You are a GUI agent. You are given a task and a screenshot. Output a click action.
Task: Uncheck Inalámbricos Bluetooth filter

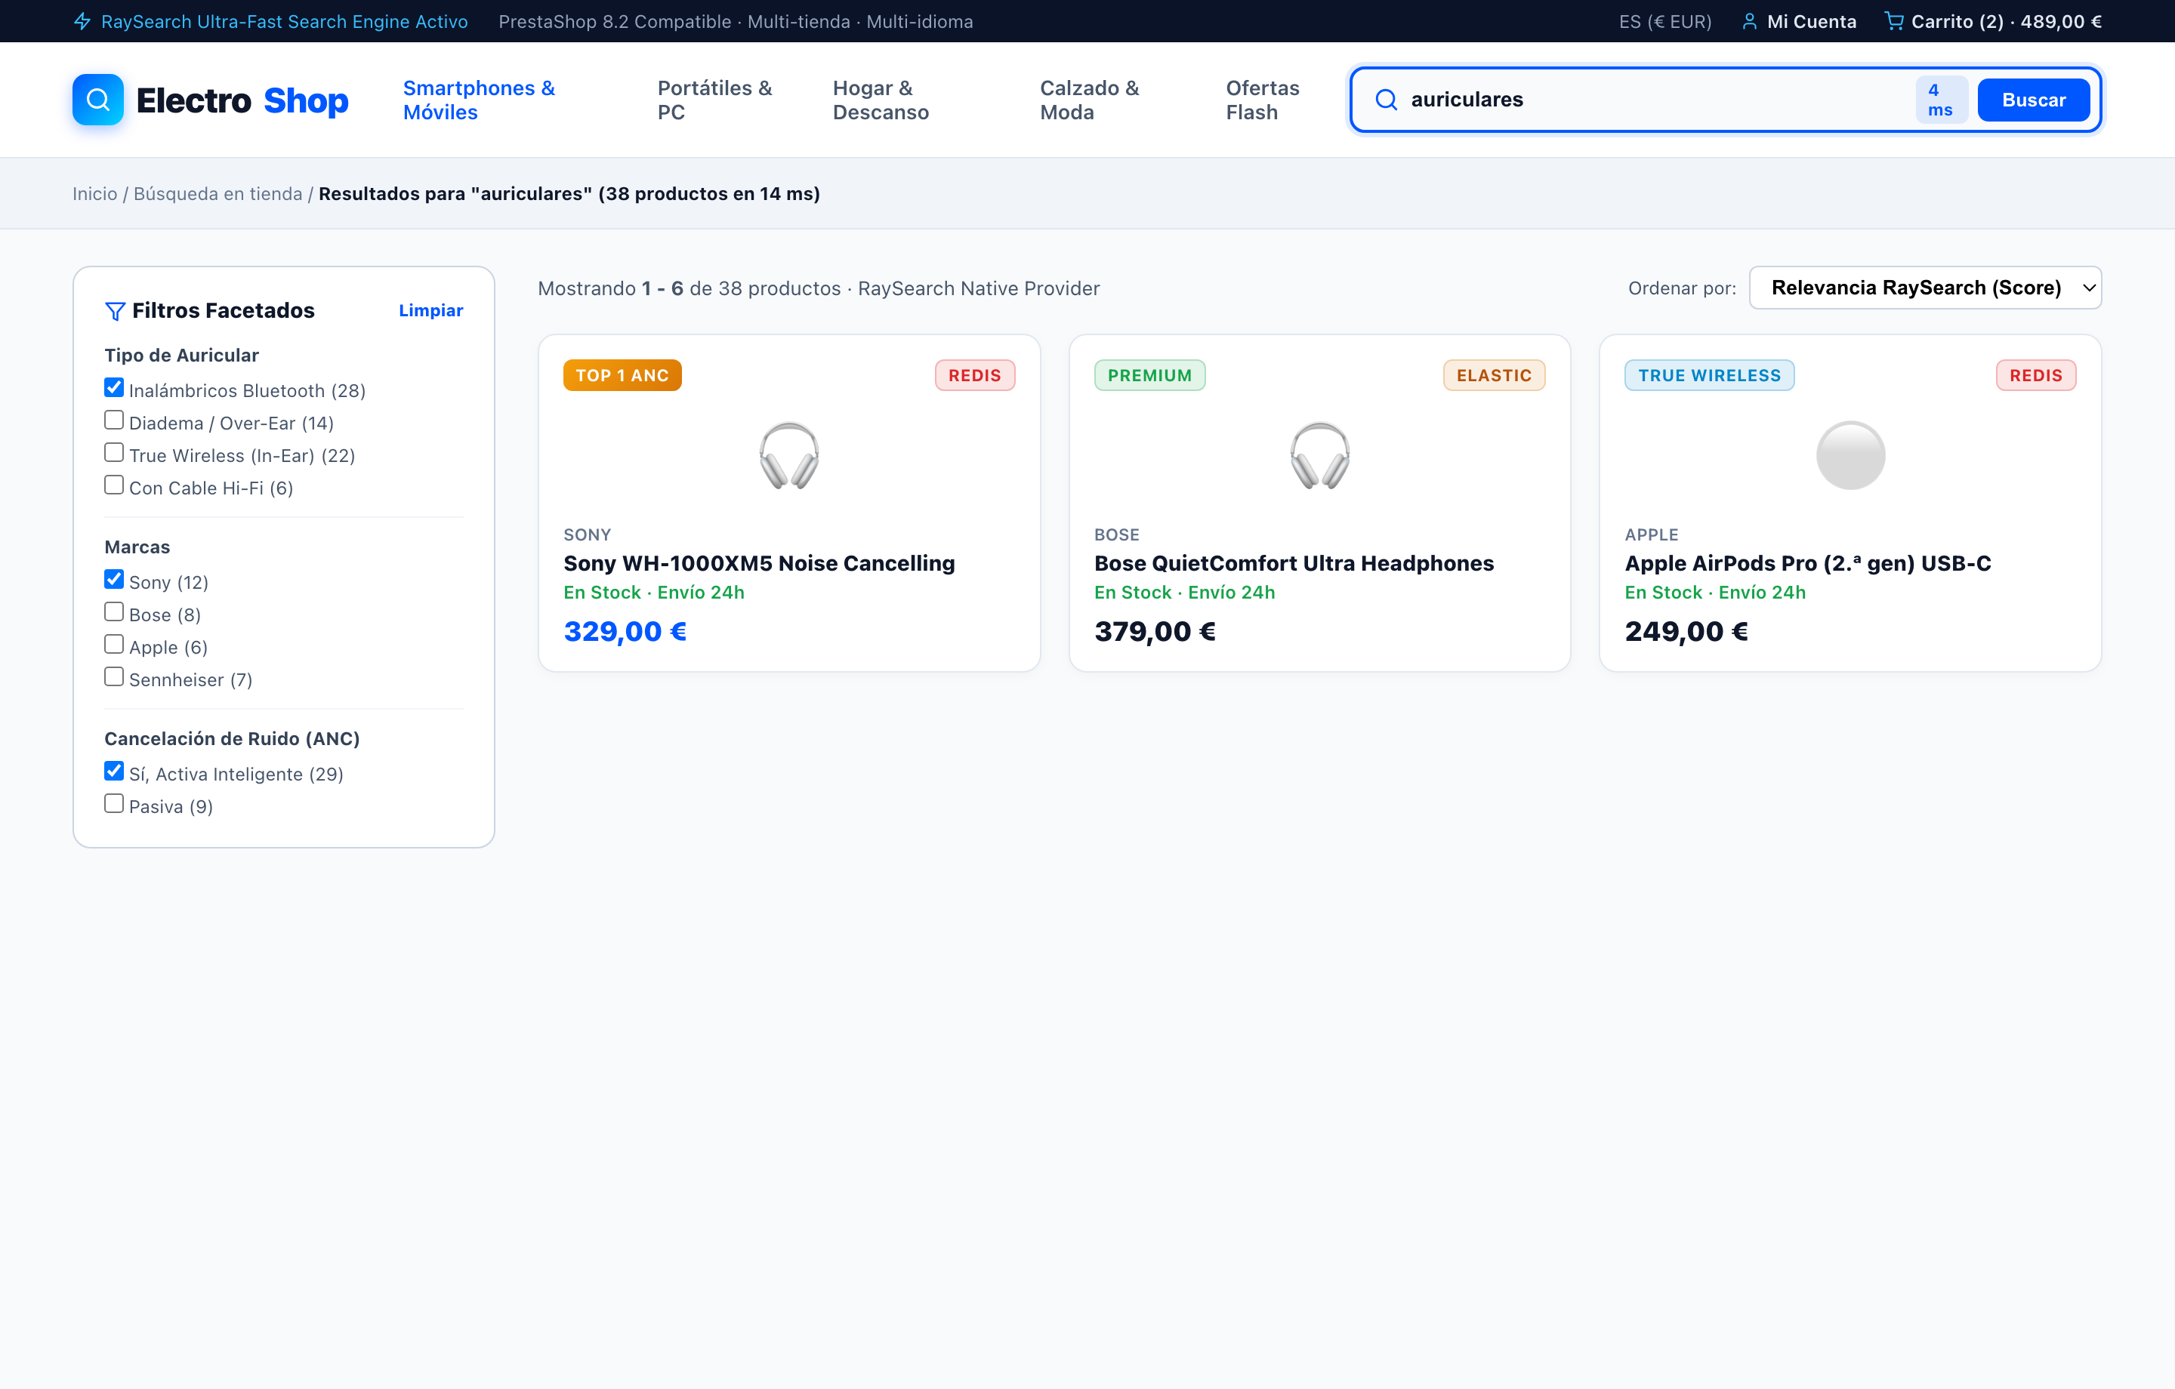coord(114,387)
